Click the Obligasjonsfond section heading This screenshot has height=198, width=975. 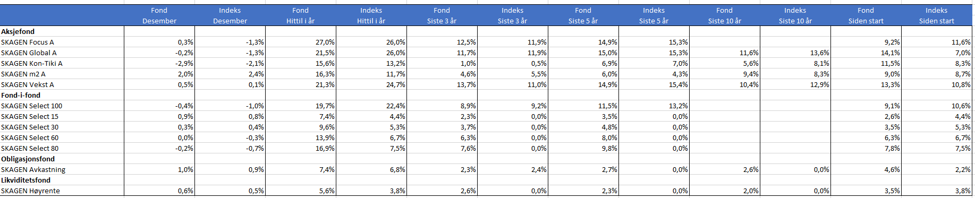28,159
